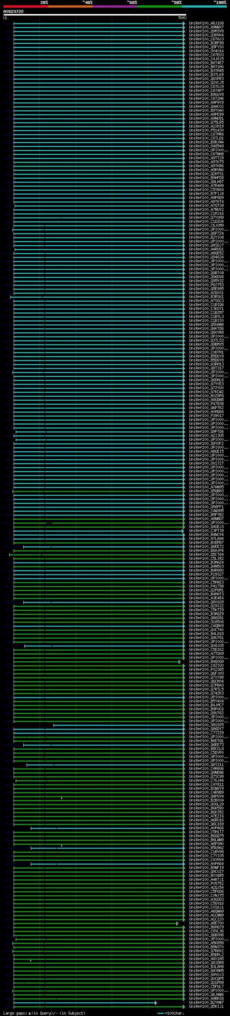Click the red 20% identity legend segment
Viewport: 230px width, 1016px height.
click(x=26, y=6)
